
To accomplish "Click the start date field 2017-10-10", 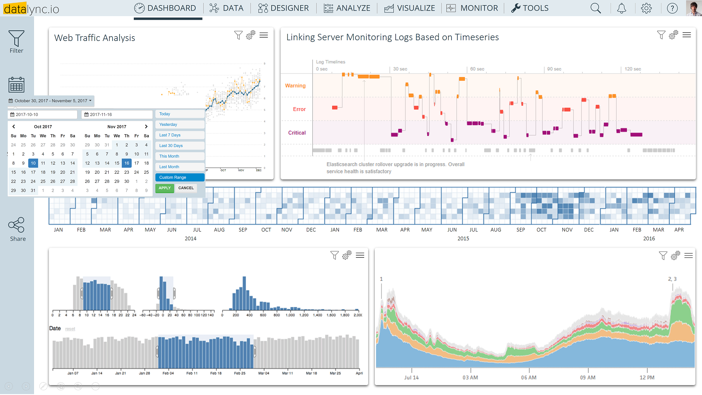I will coord(42,114).
